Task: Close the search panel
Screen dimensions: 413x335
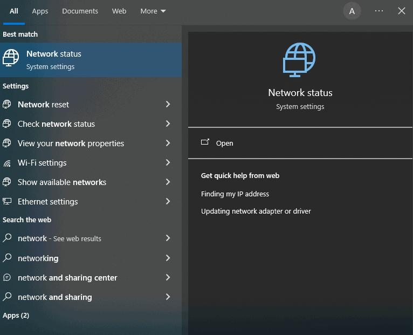Action: pos(402,11)
